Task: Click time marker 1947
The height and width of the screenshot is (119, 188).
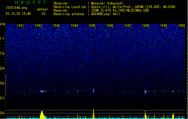Action: click(x=128, y=26)
